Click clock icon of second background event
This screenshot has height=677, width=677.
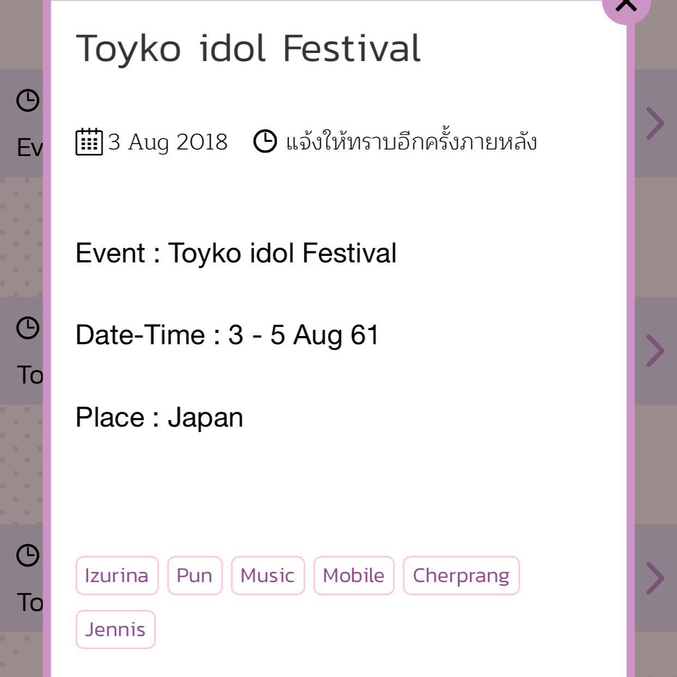tap(28, 328)
